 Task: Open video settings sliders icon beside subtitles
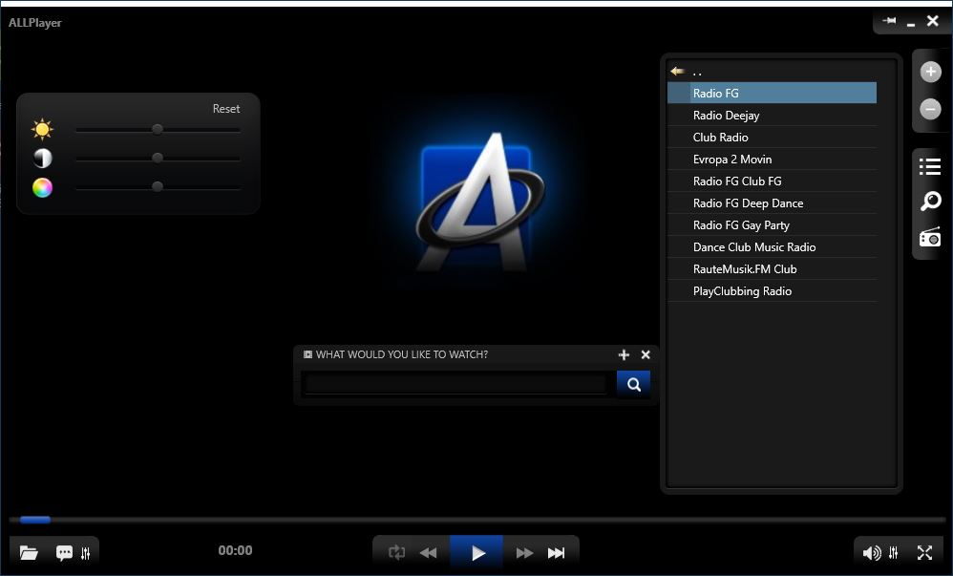[86, 553]
